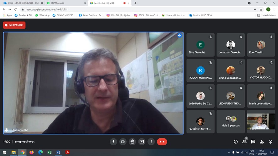Open more options three-dot menu in Meet

pyautogui.click(x=151, y=142)
